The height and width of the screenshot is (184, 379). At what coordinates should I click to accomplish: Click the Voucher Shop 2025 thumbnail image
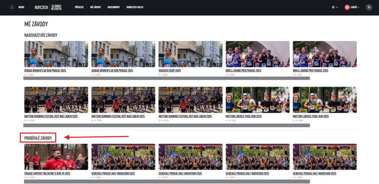tap(191, 54)
